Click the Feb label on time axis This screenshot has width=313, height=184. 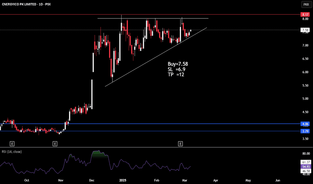[x=157, y=180]
